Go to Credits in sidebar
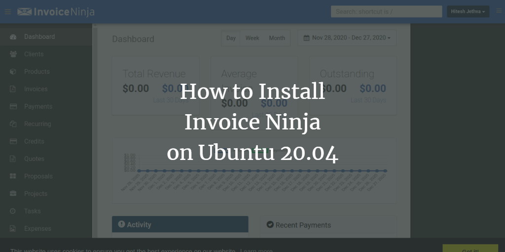This screenshot has height=252, width=505. pyautogui.click(x=46, y=141)
